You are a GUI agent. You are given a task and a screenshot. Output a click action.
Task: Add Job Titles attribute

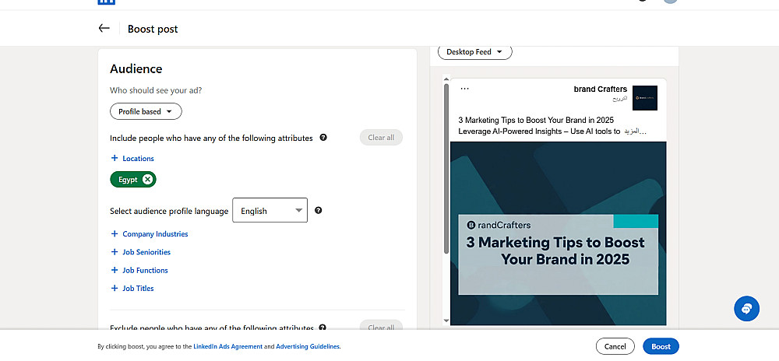coord(138,288)
